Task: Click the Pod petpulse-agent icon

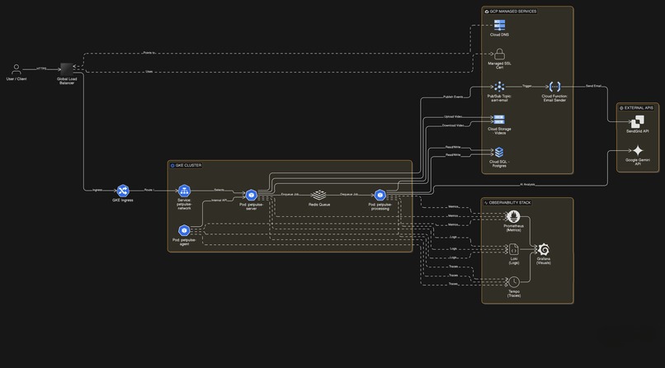Action: point(184,231)
